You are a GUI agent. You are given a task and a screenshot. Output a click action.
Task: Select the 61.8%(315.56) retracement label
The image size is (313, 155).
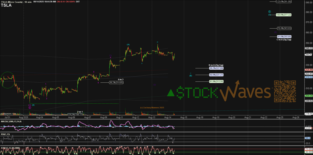tap(216, 82)
